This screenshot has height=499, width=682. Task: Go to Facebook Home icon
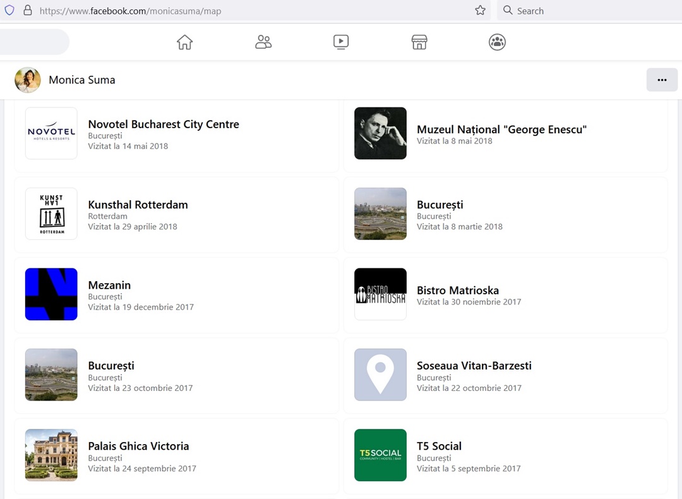pos(184,42)
